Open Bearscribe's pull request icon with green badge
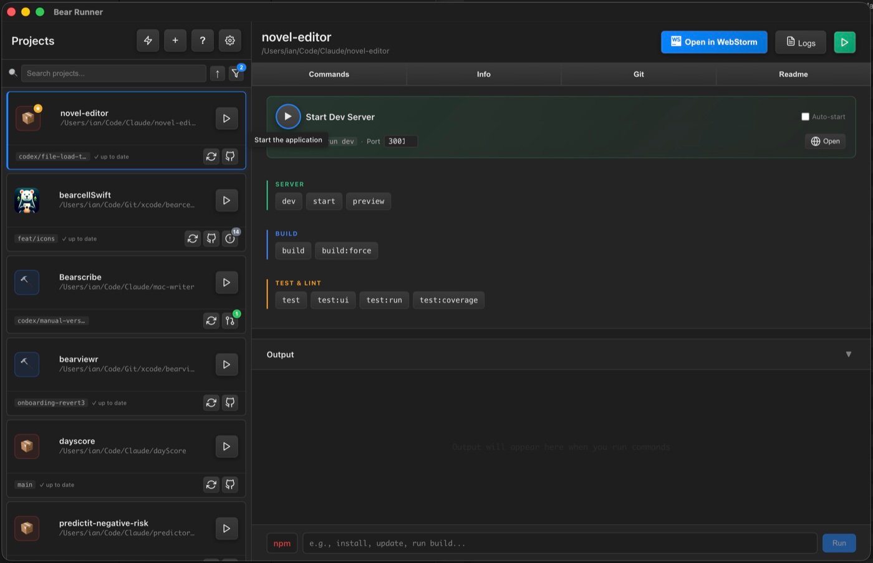The width and height of the screenshot is (873, 563). point(229,320)
